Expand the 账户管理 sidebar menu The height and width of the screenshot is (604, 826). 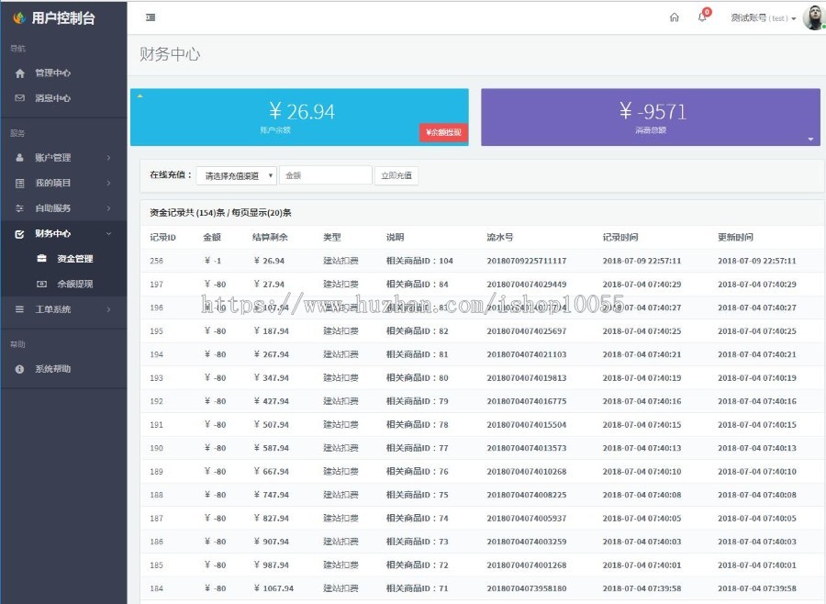click(x=62, y=158)
